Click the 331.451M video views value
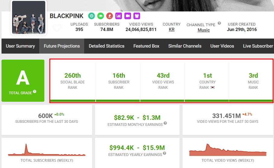Image resolution: width=274 pixels, height=168 pixels. click(226, 116)
